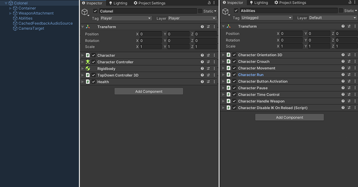Open help for Character Orientation 3D
The height and width of the screenshot is (187, 358).
click(343, 55)
